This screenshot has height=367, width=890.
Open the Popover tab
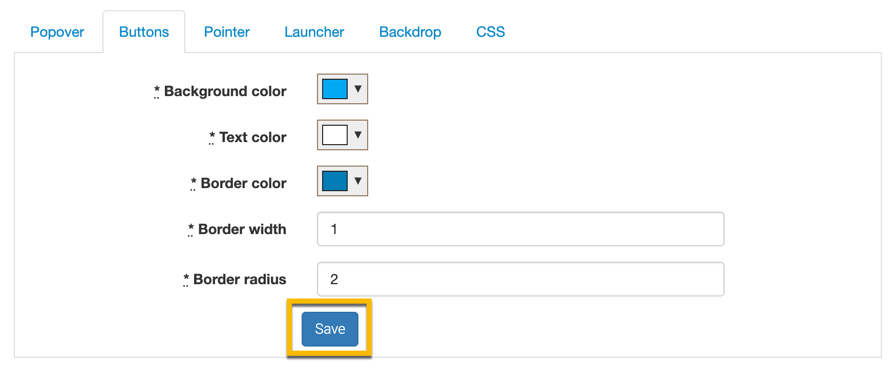(57, 32)
